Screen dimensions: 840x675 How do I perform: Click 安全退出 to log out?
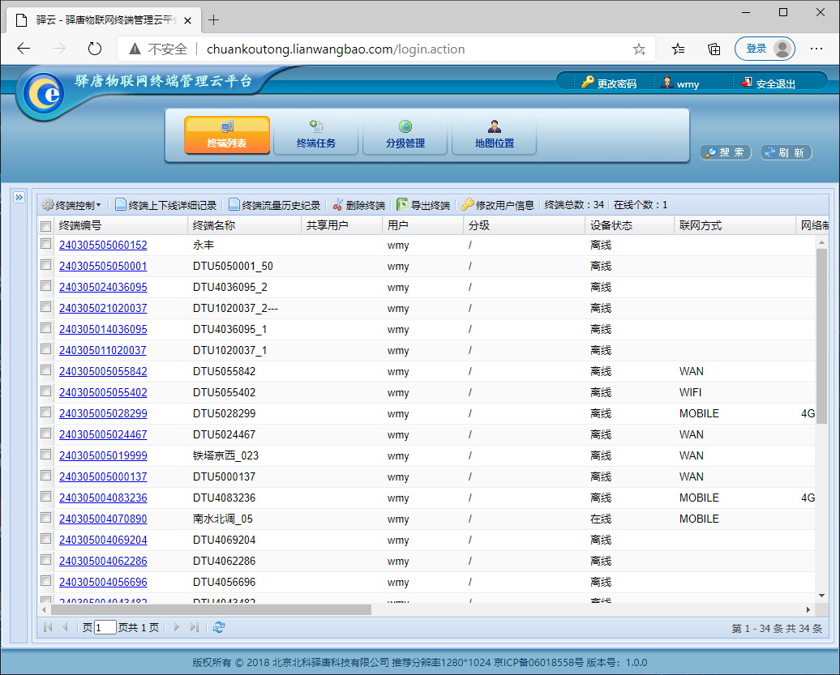click(x=768, y=83)
